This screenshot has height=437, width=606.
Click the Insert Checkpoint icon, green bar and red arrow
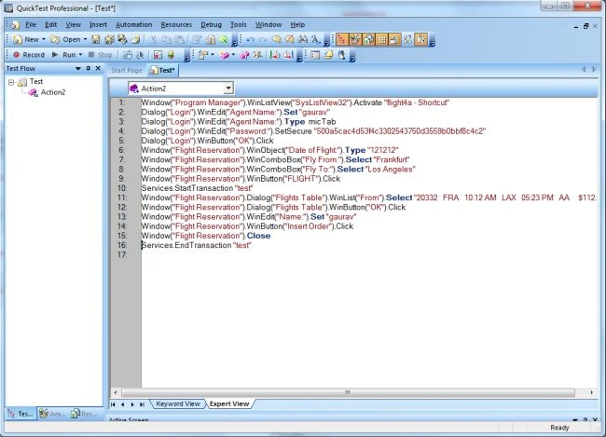(275, 55)
